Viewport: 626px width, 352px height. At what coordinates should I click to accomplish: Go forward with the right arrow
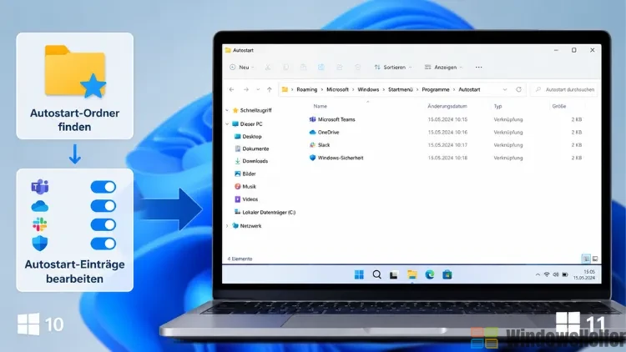pyautogui.click(x=246, y=90)
